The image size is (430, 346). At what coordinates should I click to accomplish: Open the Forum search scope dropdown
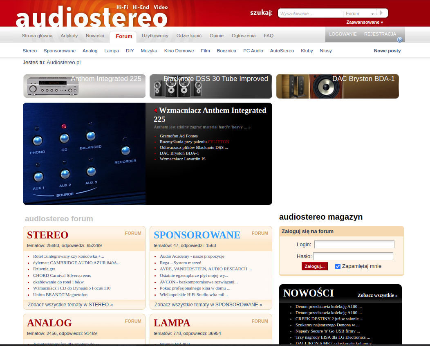point(360,13)
